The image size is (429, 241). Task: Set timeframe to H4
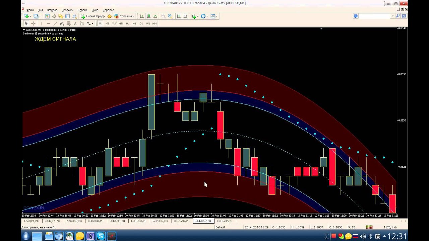134,23
